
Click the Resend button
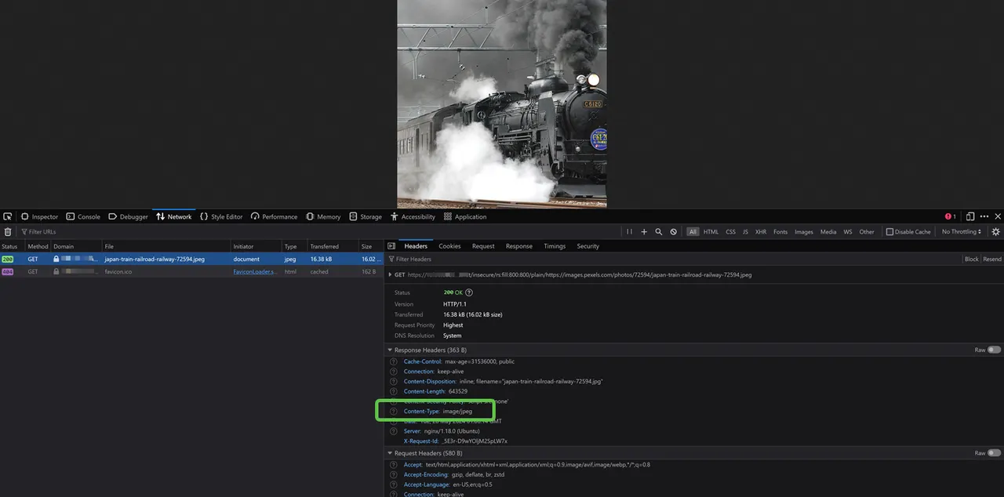(992, 259)
